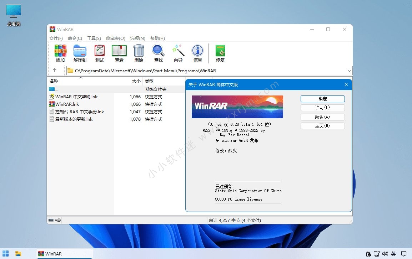412x259 pixels.
Task: Click the Repair (修复) toolbar icon
Action: 220,51
